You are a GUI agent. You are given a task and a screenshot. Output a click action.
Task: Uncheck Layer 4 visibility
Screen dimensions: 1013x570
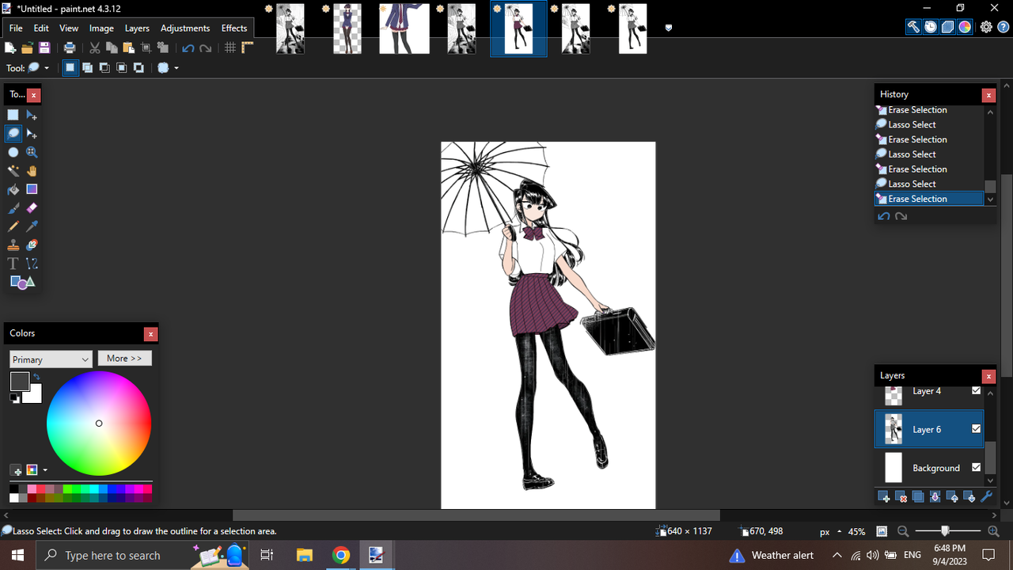[977, 390]
